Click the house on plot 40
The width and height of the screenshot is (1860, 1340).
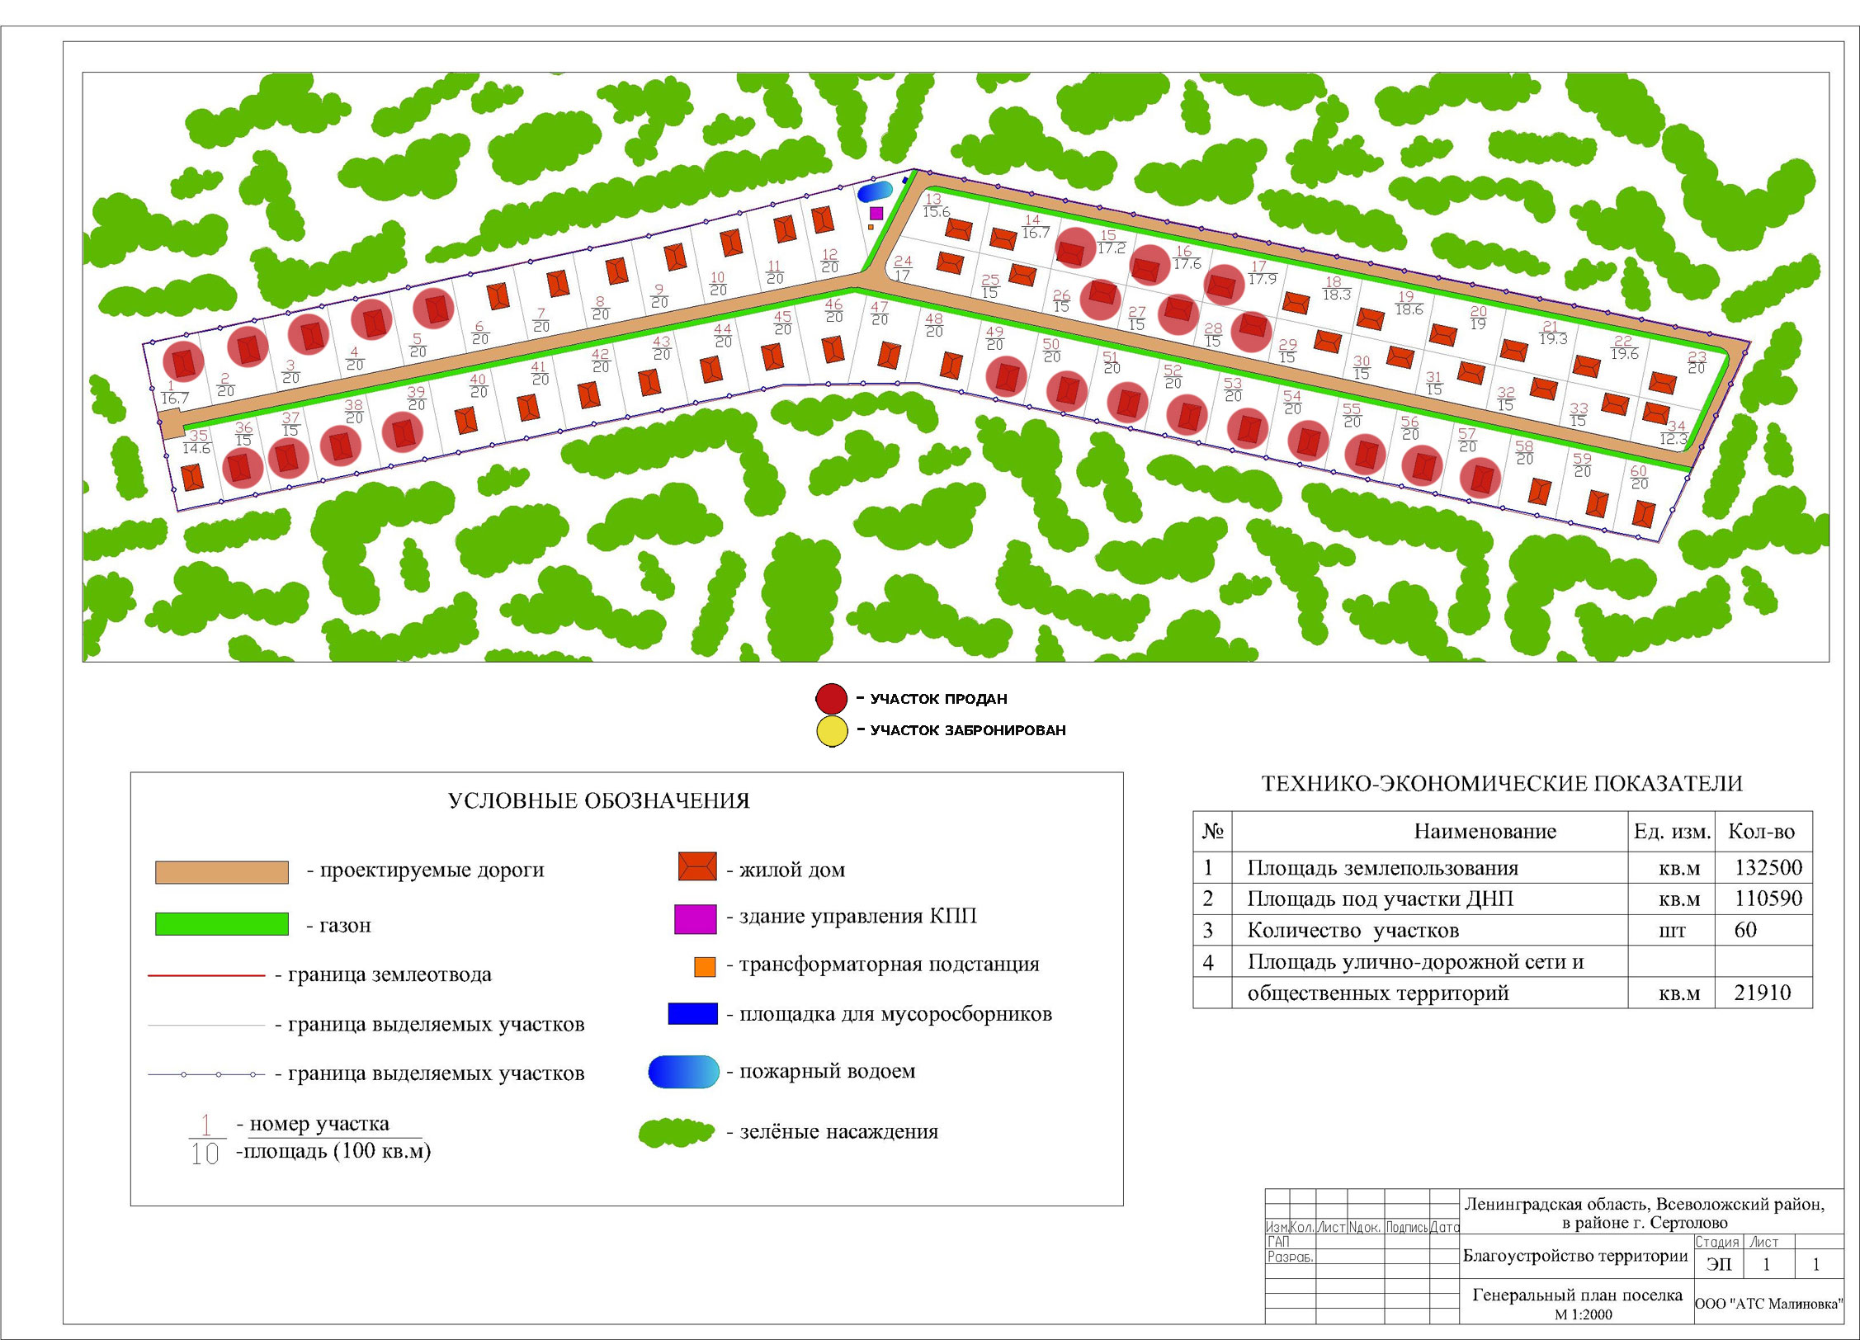click(466, 421)
